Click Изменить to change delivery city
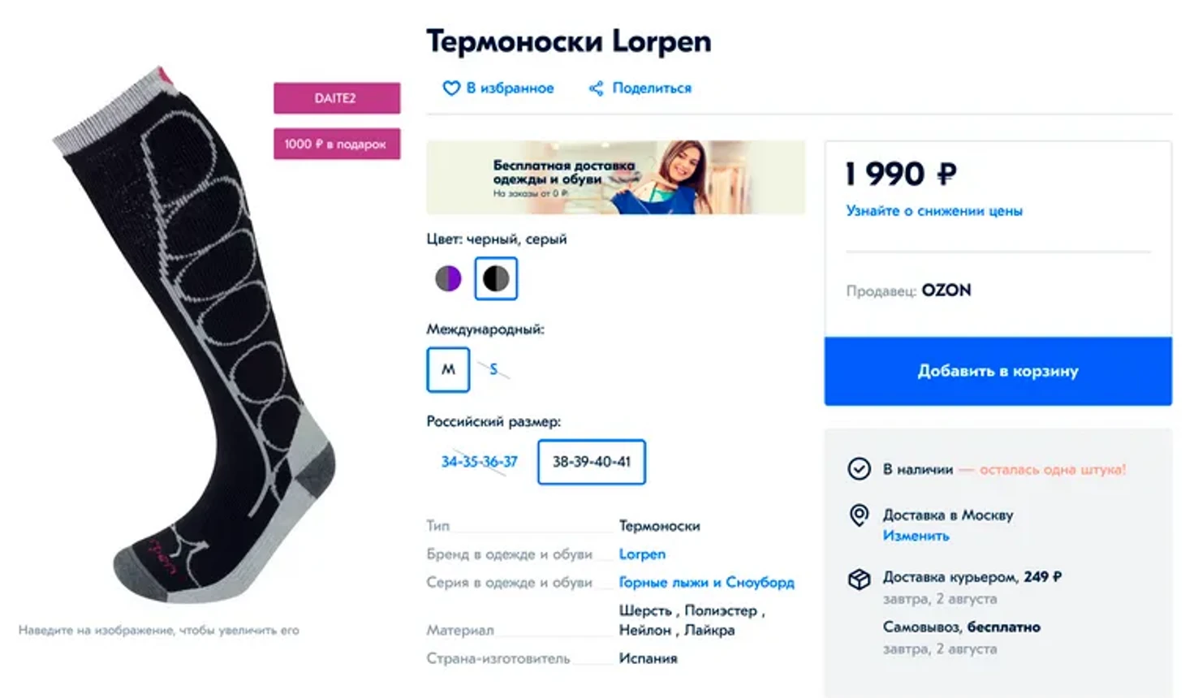Image resolution: width=1185 pixels, height=698 pixels. click(x=916, y=536)
